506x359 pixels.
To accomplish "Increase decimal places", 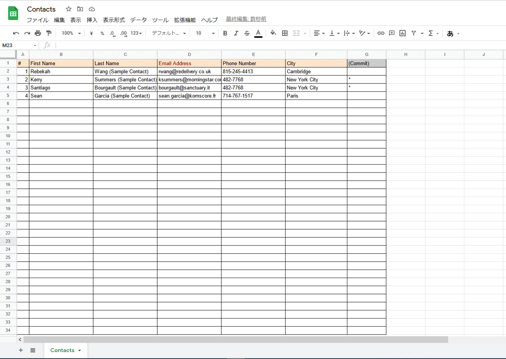I will (x=124, y=33).
